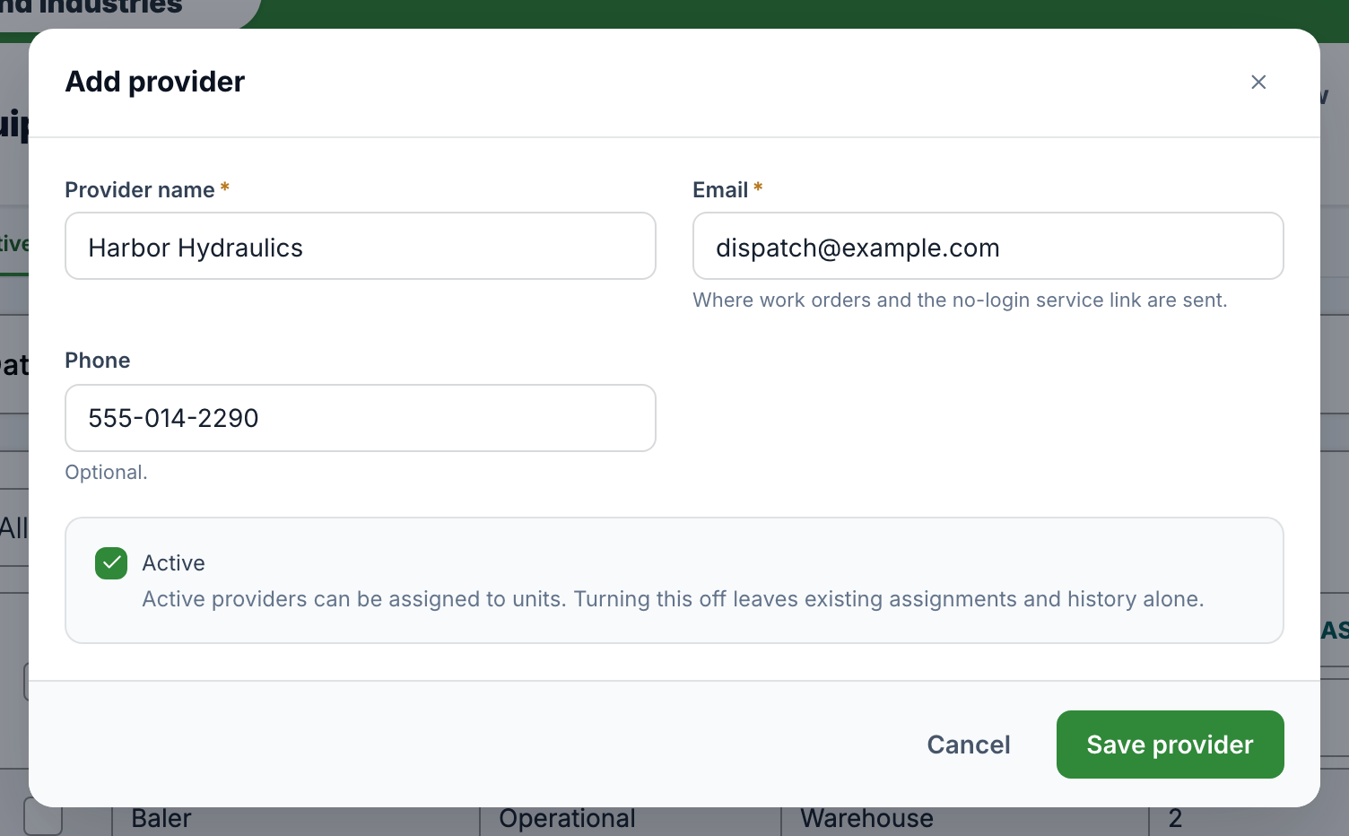Click the 'Add provider' dialog title
Viewport: 1349px width, 836px height.
[x=155, y=82]
